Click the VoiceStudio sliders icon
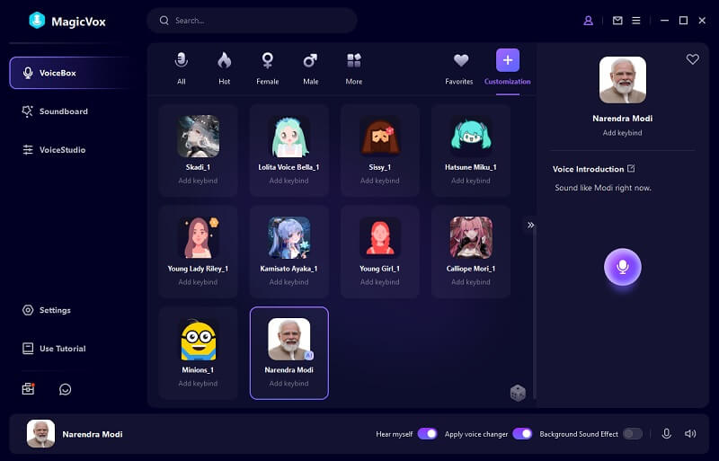The width and height of the screenshot is (719, 461). [28, 149]
